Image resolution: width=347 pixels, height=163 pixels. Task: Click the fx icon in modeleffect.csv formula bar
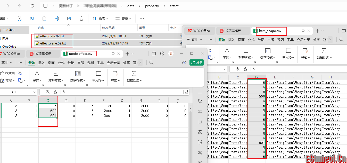tap(55, 92)
